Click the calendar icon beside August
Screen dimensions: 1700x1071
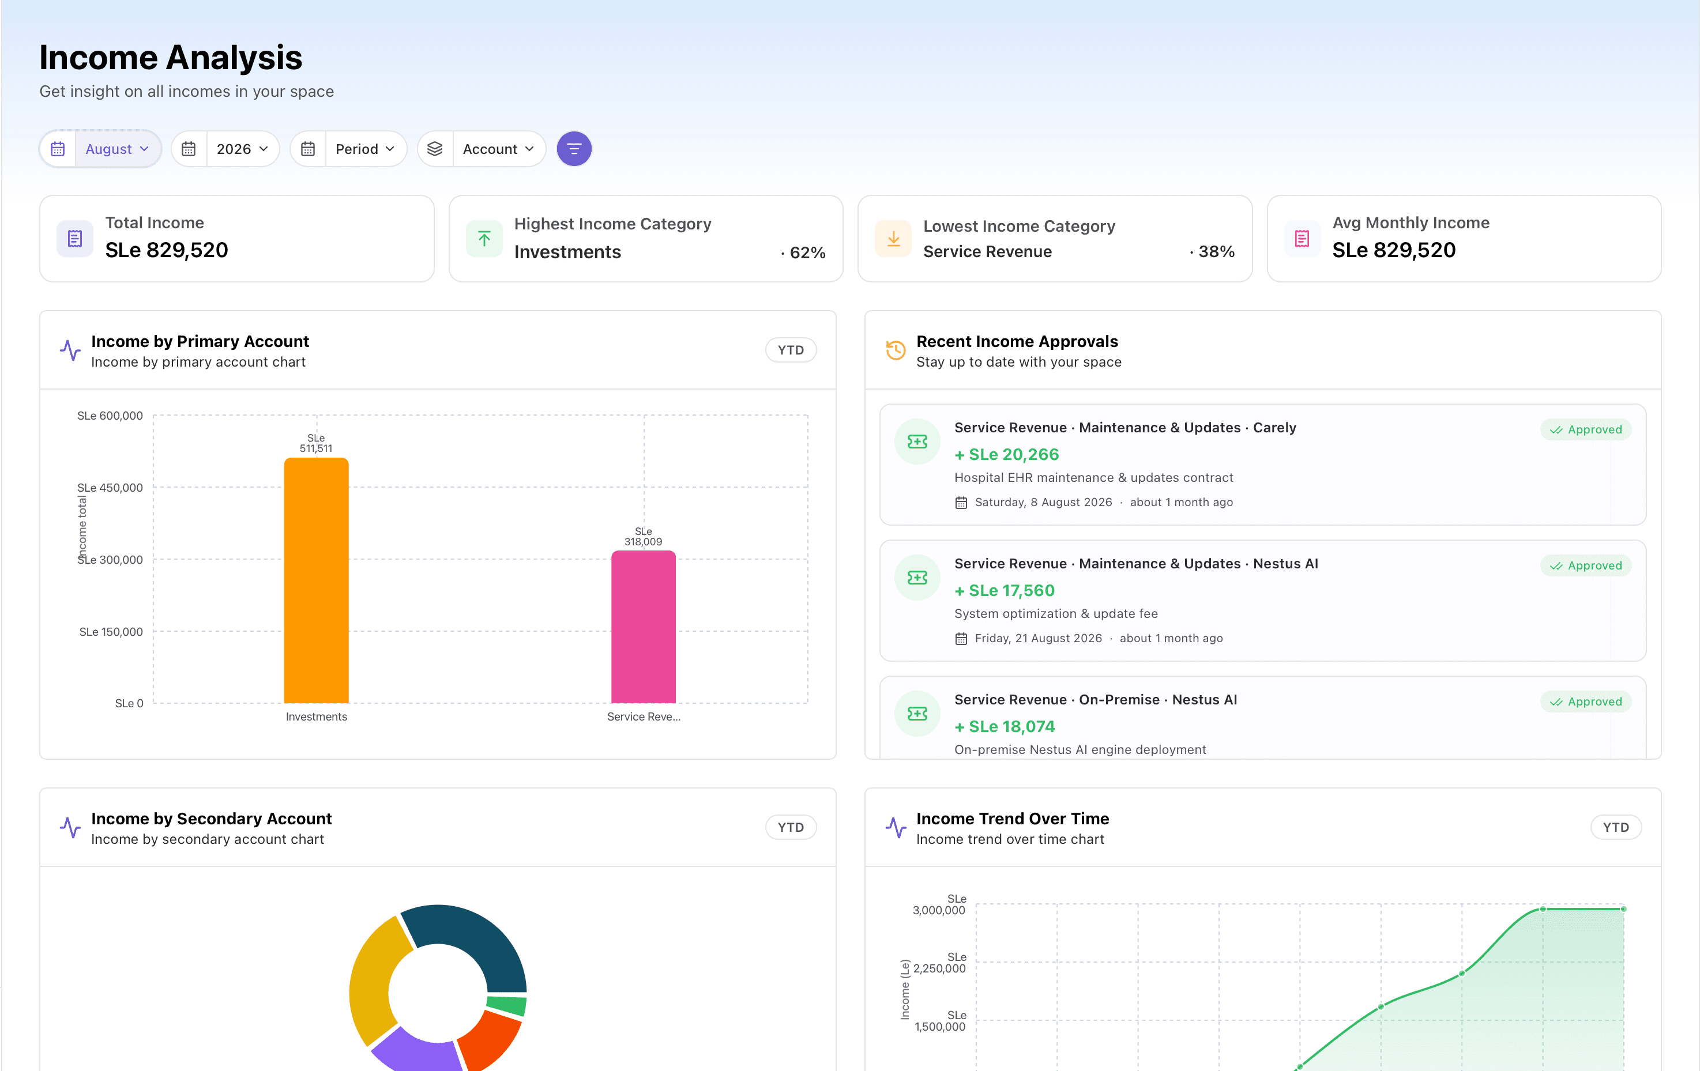coord(58,149)
